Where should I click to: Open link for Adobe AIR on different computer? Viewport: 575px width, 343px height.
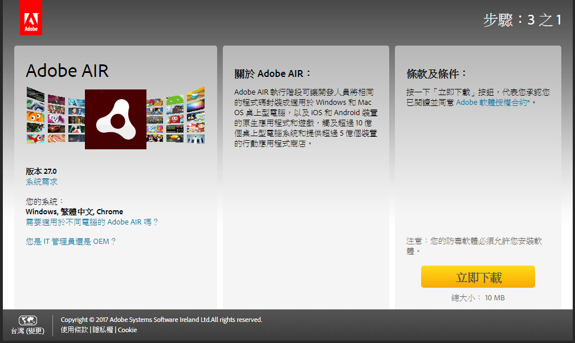coord(92,222)
